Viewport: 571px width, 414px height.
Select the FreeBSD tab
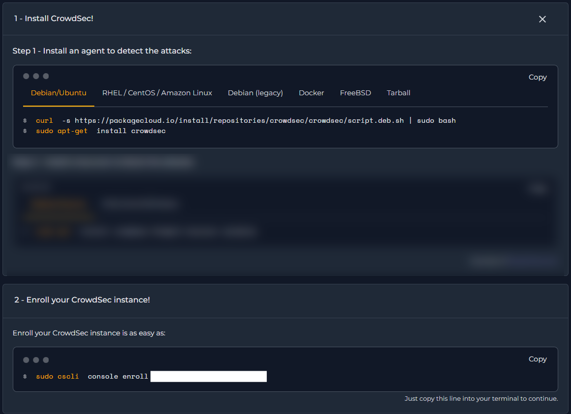point(355,93)
